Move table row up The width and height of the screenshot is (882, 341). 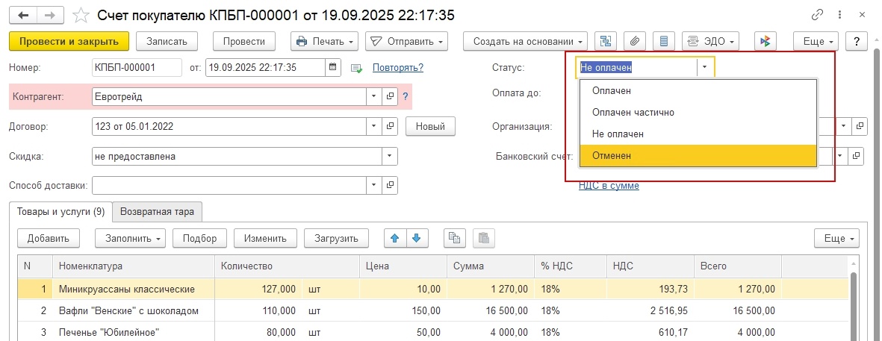(x=395, y=238)
